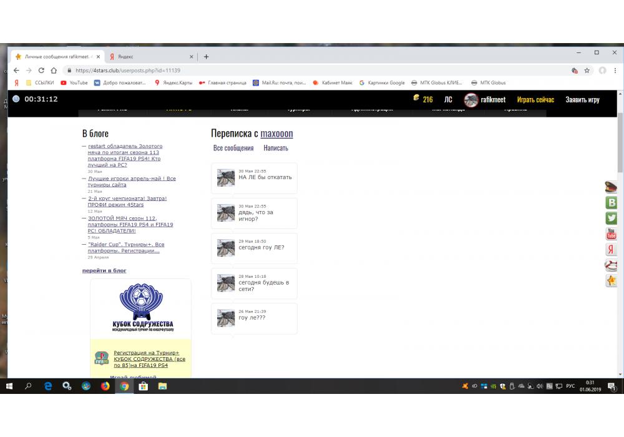Switch input language via РУС indicator
Image resolution: width=624 pixels, height=437 pixels.
pyautogui.click(x=570, y=386)
